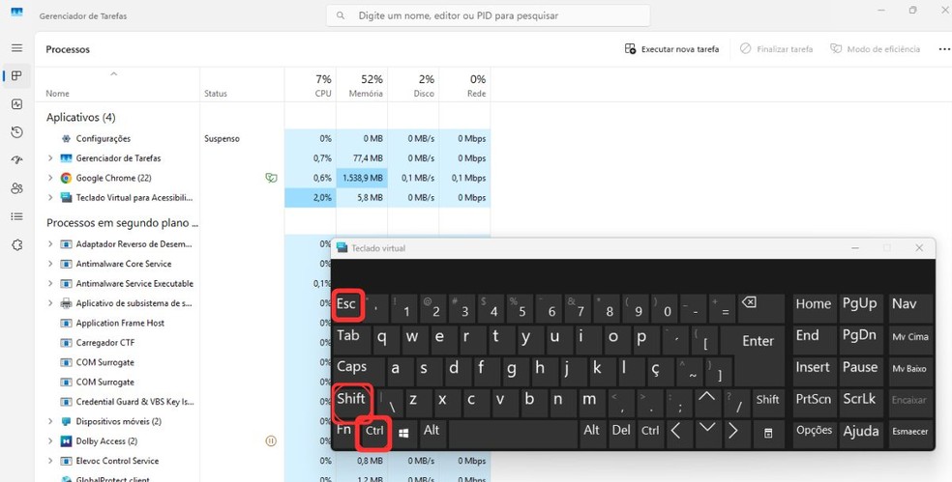Toggle left Alt key on virtual keyboard
This screenshot has width=952, height=482.
pyautogui.click(x=432, y=433)
